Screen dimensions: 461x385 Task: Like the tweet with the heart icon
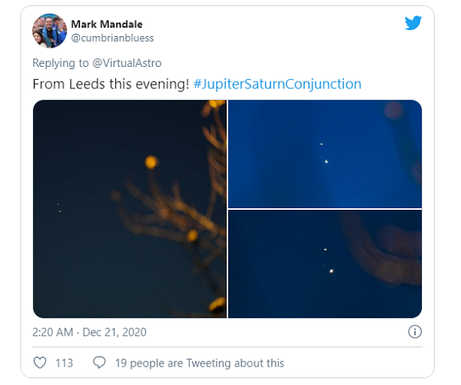(41, 363)
